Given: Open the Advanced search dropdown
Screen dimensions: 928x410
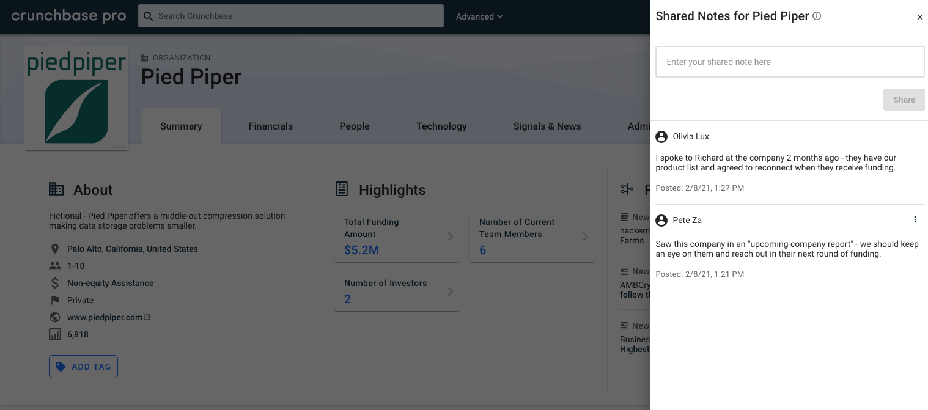Looking at the screenshot, I should click(x=479, y=16).
